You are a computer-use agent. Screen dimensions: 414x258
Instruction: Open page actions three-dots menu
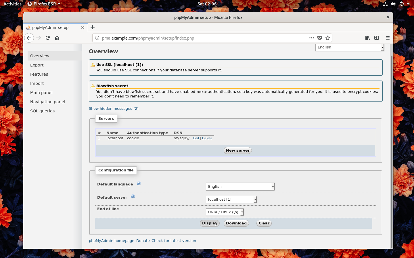coord(312,38)
